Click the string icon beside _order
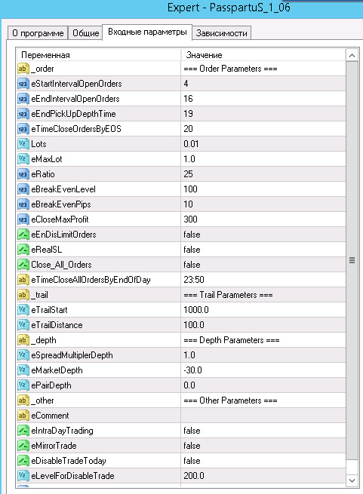Viewport: 363px width, 494px height. coord(23,69)
